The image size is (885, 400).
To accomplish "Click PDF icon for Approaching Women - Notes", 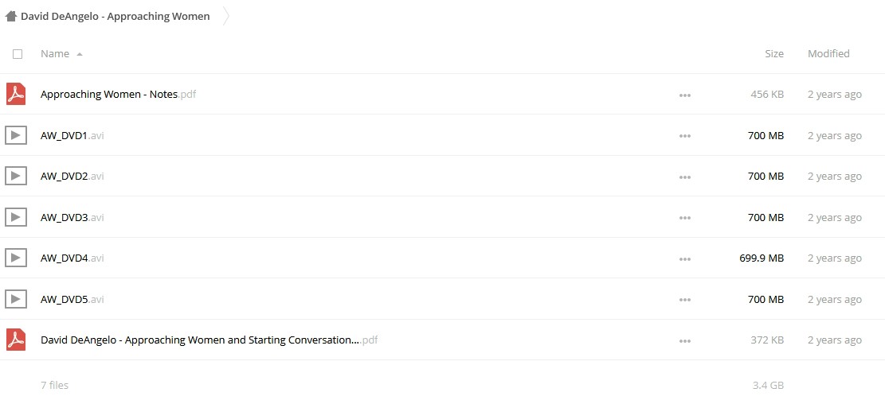I will point(16,94).
